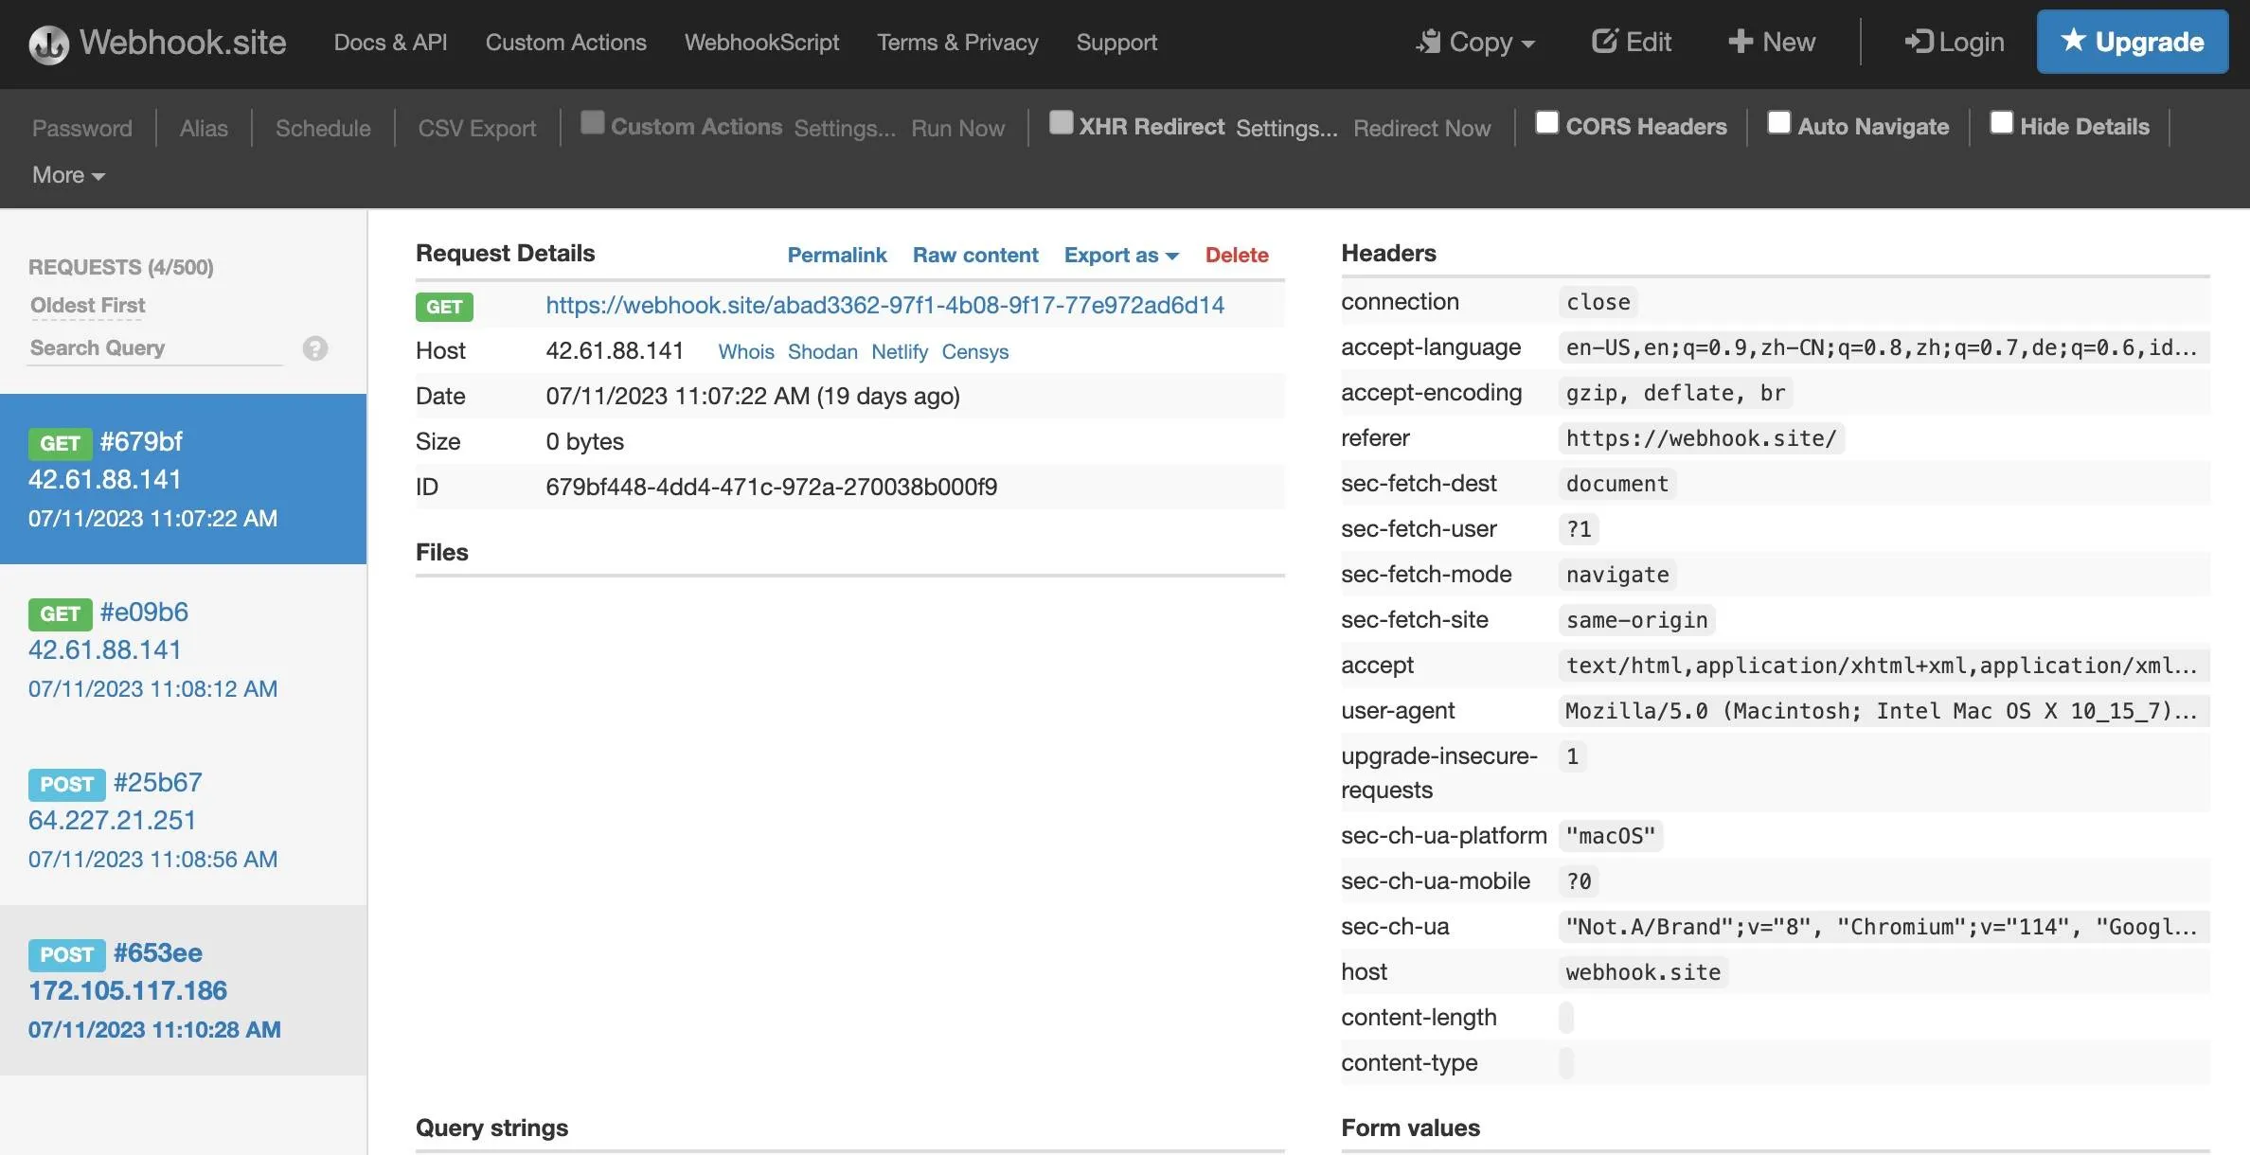Open the webhook URL link
This screenshot has width=2250, height=1155.
click(884, 305)
